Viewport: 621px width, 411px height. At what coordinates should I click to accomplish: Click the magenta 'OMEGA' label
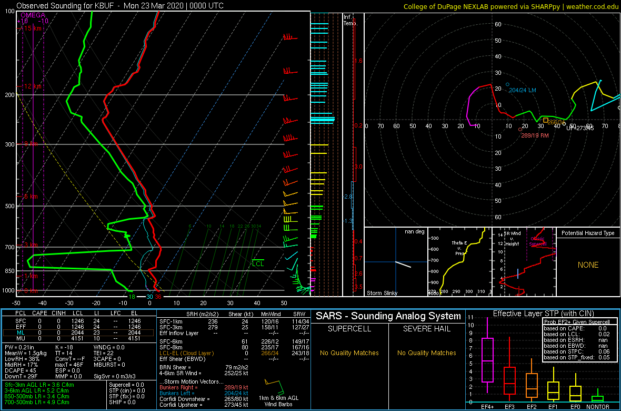tap(33, 15)
